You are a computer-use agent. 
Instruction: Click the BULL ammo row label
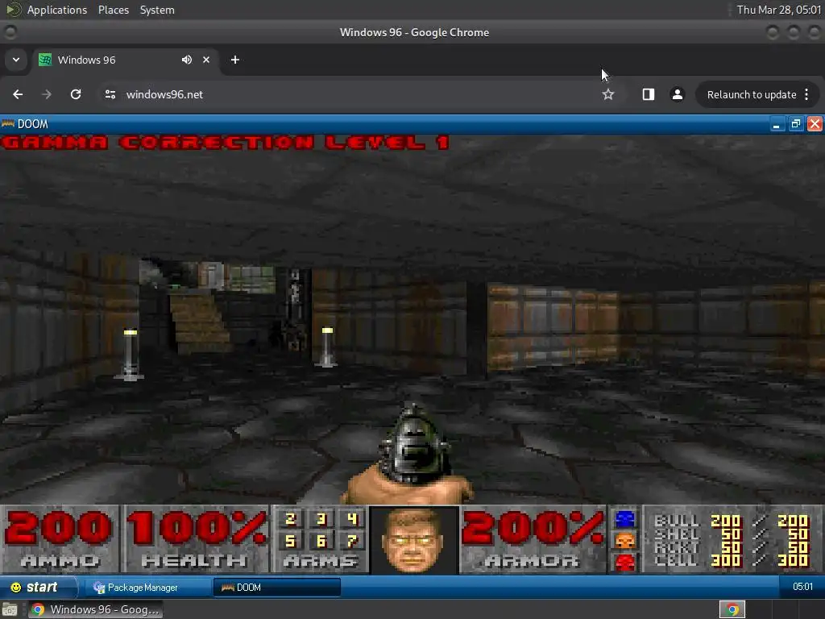[677, 521]
